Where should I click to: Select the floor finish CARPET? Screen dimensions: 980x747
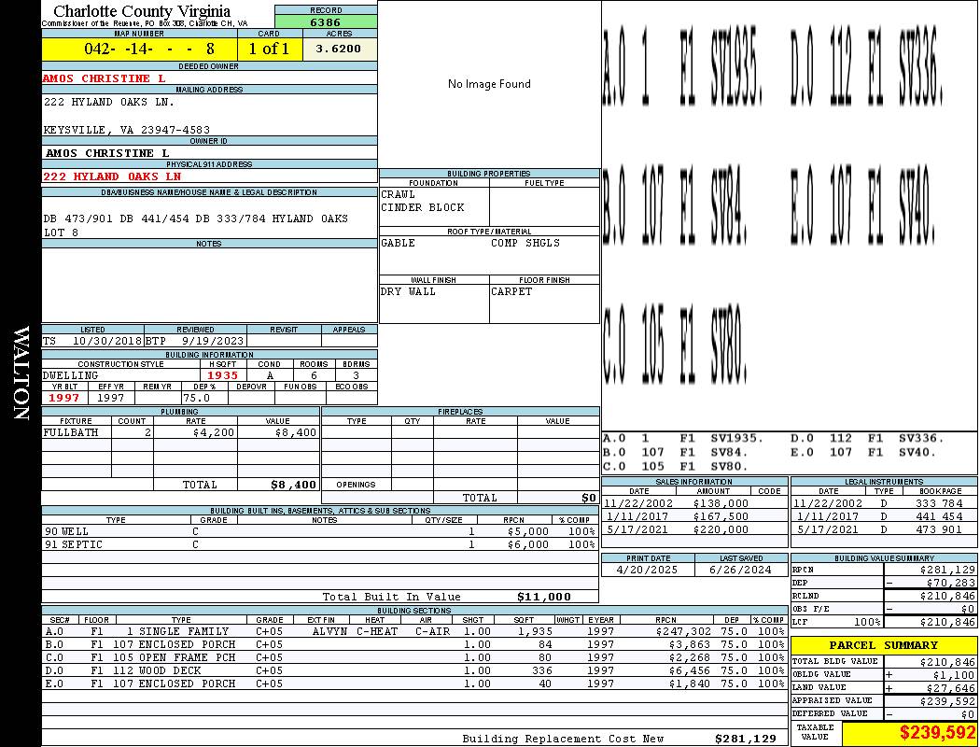coord(511,291)
